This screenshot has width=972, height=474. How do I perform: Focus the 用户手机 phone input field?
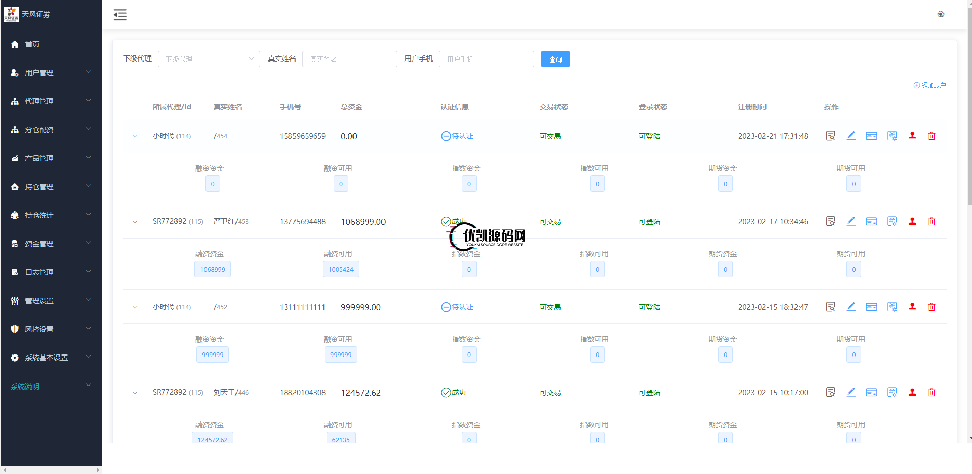pos(486,59)
